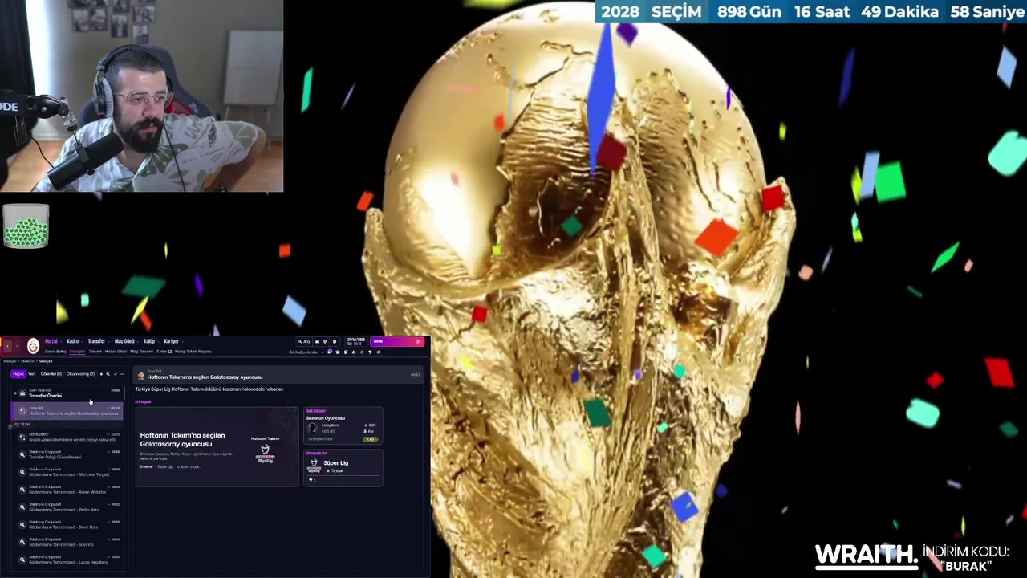1027x578 pixels.
Task: Expand the Transfer menu chevron
Action: 109,342
